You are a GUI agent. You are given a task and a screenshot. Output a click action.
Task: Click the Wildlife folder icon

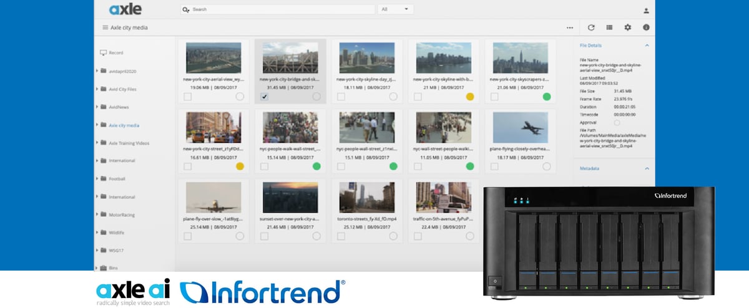103,232
